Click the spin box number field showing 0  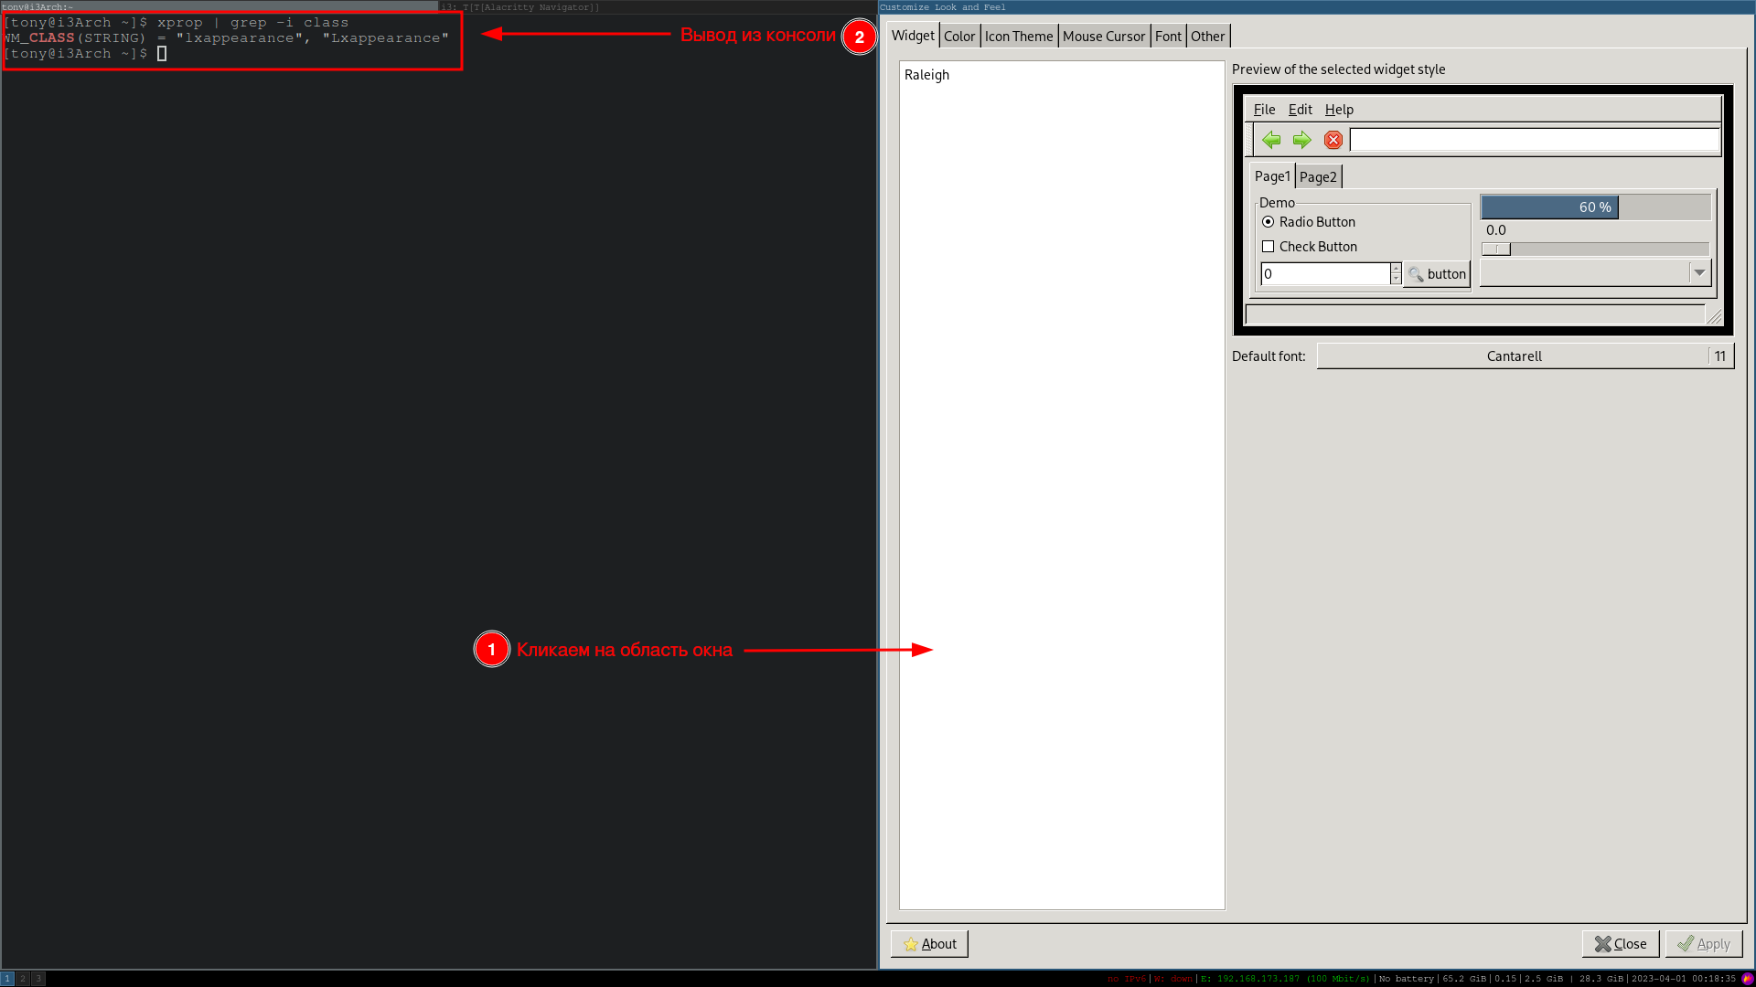point(1325,274)
